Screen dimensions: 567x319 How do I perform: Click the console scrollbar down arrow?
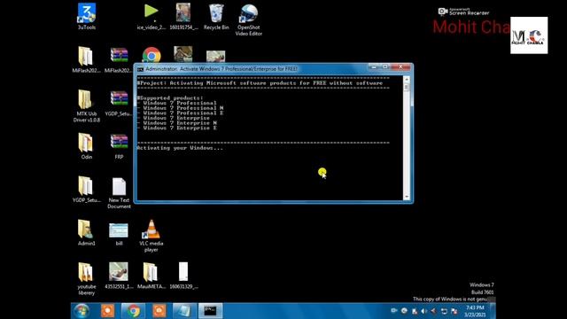[407, 197]
